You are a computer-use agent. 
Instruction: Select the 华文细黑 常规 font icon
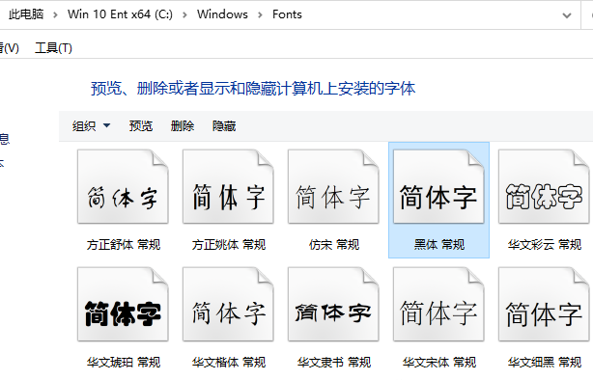pyautogui.click(x=544, y=305)
